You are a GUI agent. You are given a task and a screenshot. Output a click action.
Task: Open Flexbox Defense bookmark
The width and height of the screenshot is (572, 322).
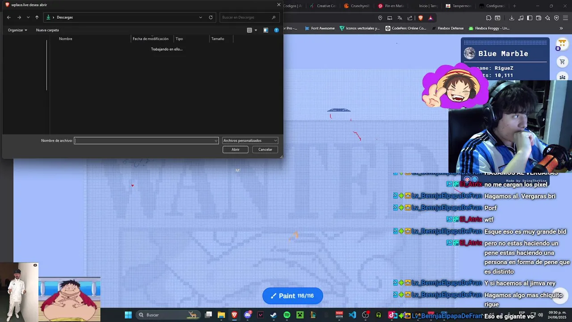coord(447,28)
